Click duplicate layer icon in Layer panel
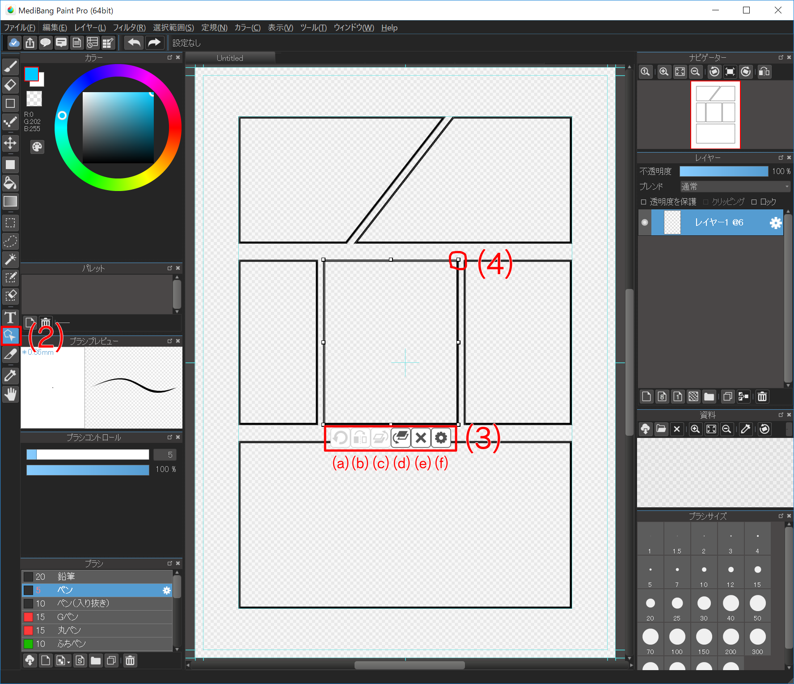 click(728, 396)
